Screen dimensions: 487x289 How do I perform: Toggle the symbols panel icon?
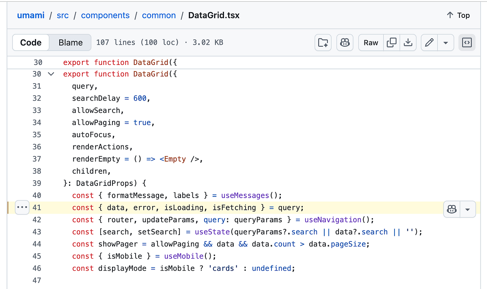pyautogui.click(x=467, y=43)
